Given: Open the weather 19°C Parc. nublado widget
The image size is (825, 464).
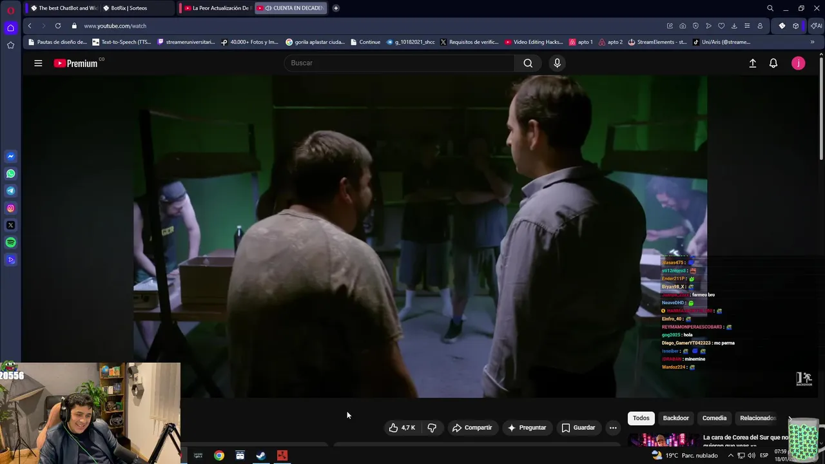Looking at the screenshot, I should click(x=684, y=456).
